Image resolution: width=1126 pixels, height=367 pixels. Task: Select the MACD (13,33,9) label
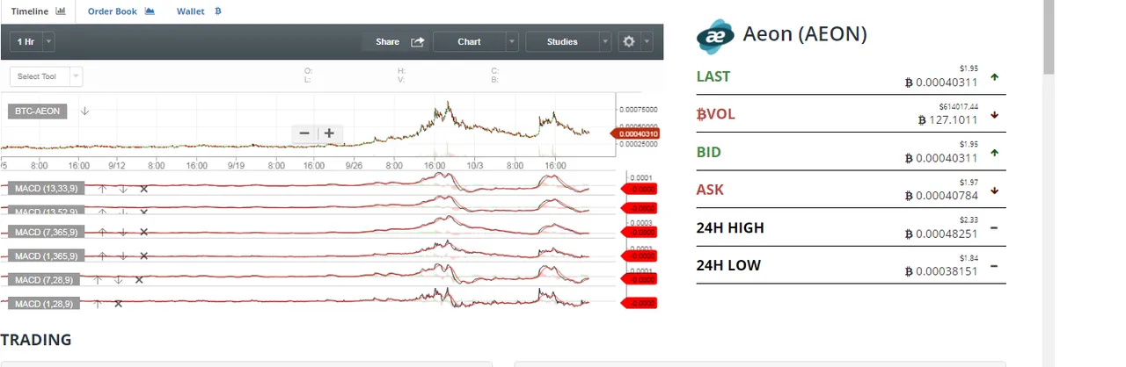[46, 188]
